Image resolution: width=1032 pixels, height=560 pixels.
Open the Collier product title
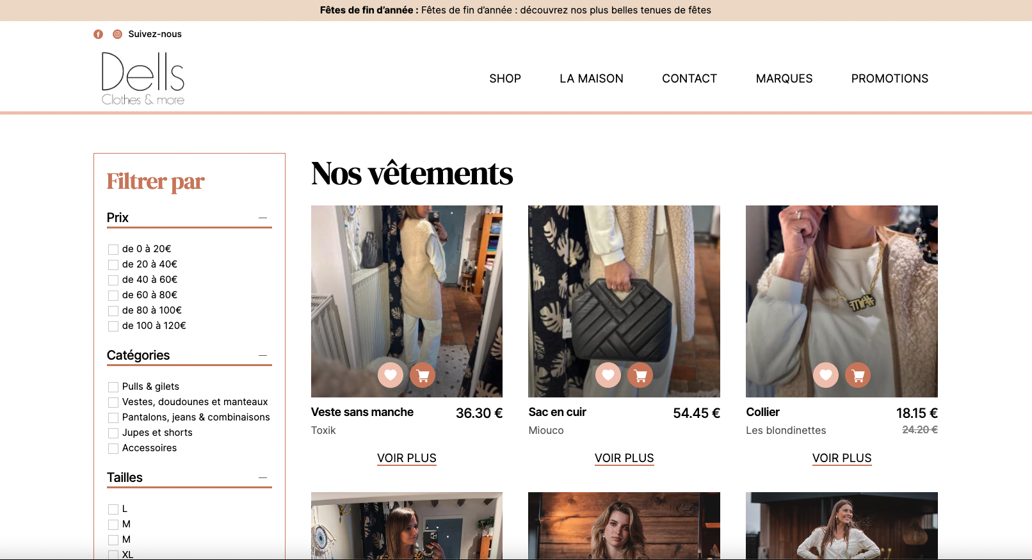pyautogui.click(x=763, y=412)
